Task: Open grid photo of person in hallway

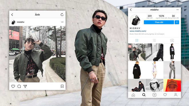Action: 154,52
